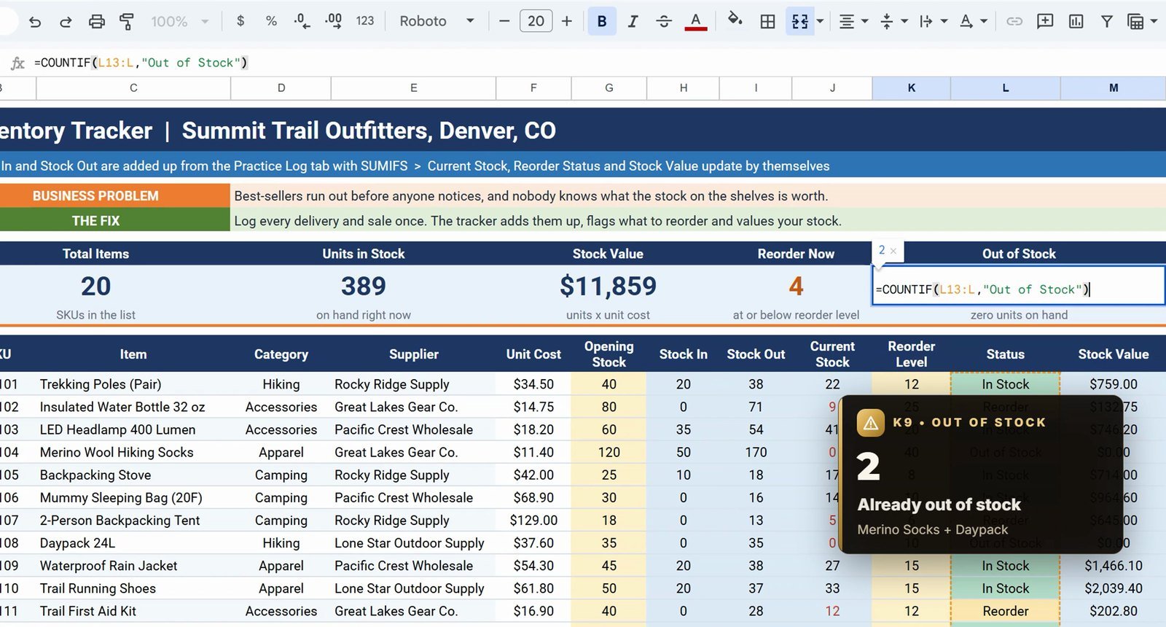Close the formula result preview chip
This screenshot has height=627, width=1166.
coord(893,252)
